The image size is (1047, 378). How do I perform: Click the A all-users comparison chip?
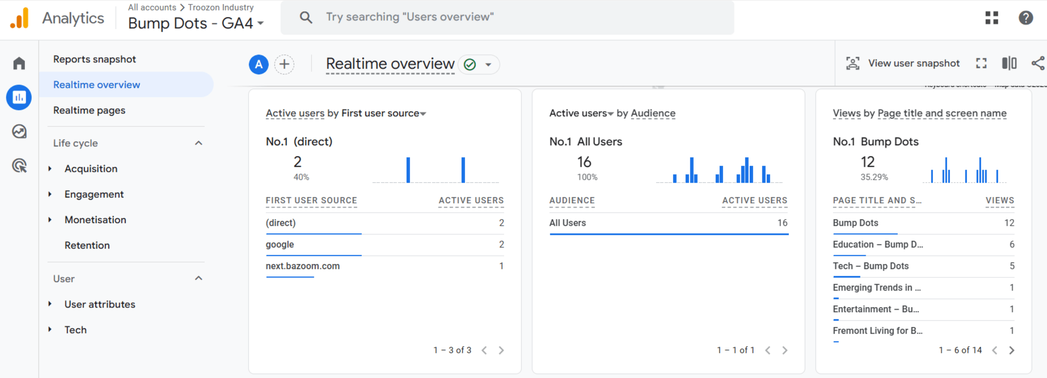259,65
